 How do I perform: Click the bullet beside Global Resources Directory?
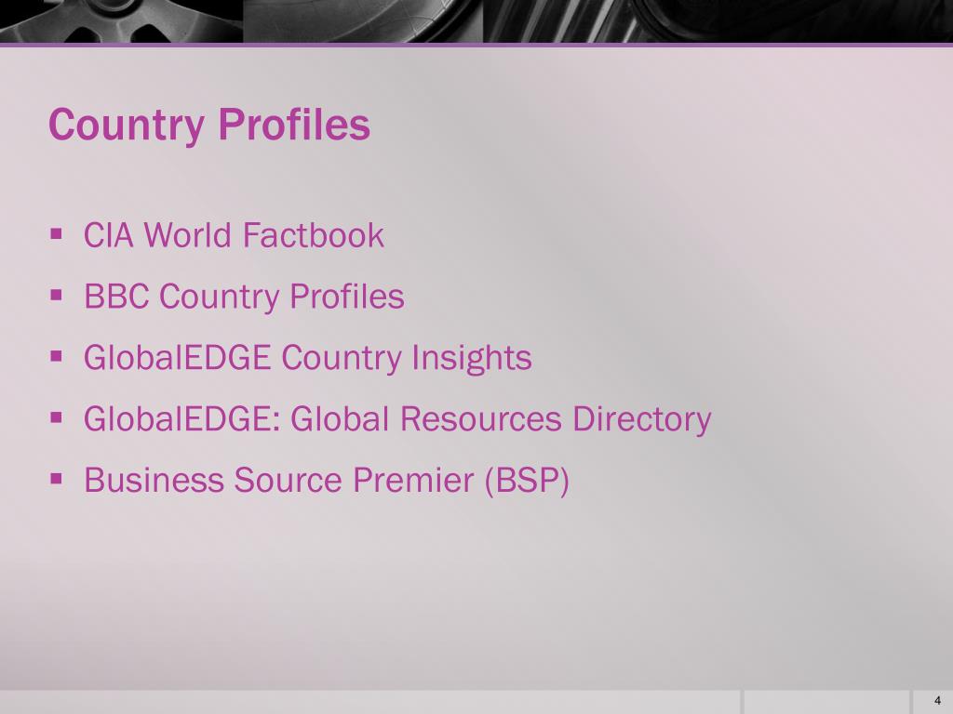click(57, 417)
